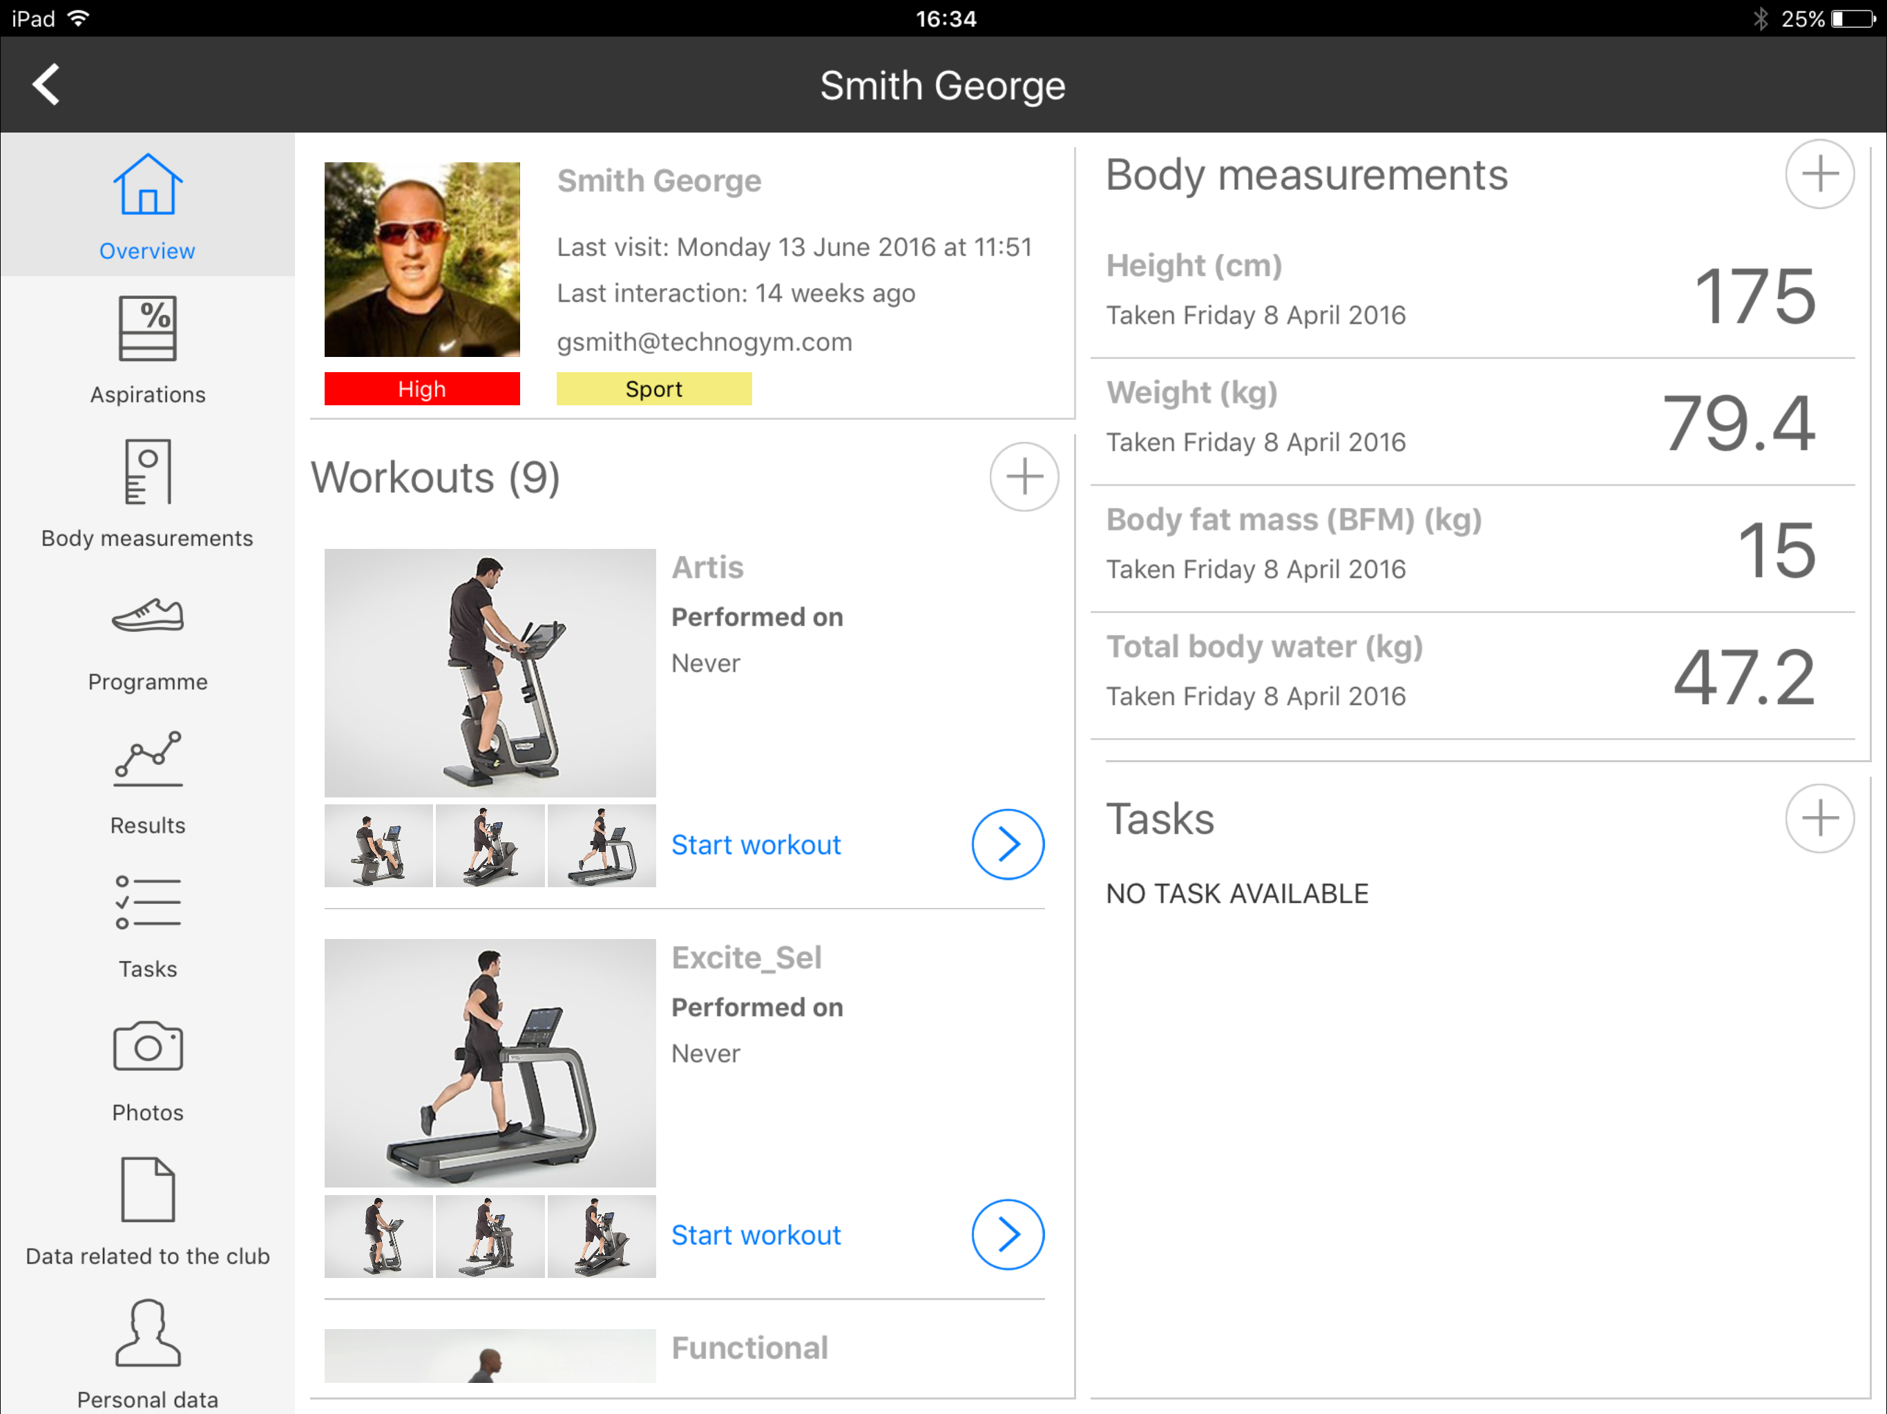Open Photos camera icon in sidebar
The image size is (1887, 1414).
pos(148,1067)
